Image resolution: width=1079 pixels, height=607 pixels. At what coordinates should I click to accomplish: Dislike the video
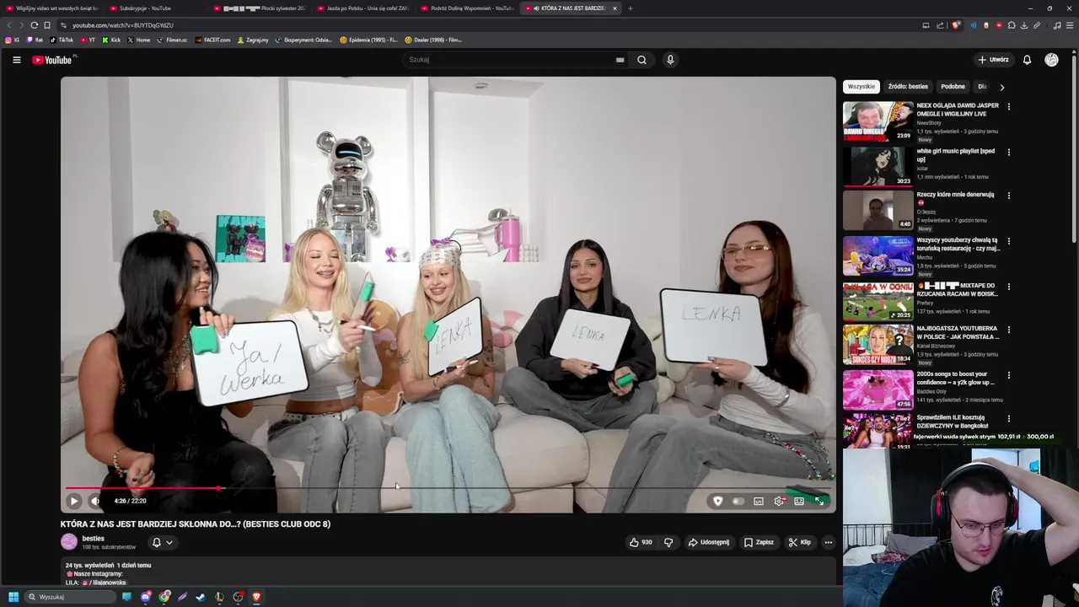point(668,542)
